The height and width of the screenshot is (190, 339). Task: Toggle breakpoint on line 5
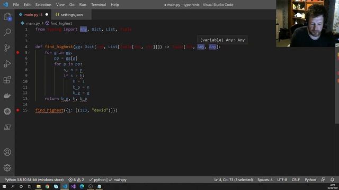tap(17, 53)
